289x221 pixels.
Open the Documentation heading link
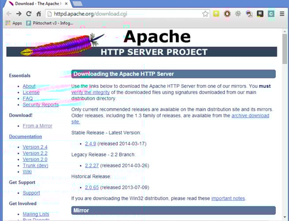point(26,137)
